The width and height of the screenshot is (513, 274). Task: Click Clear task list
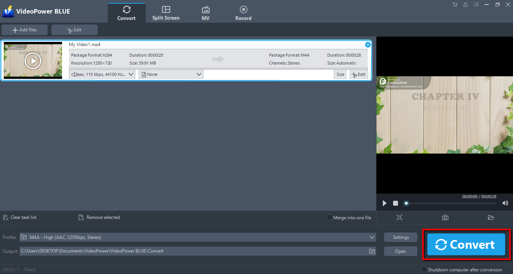[x=20, y=217]
